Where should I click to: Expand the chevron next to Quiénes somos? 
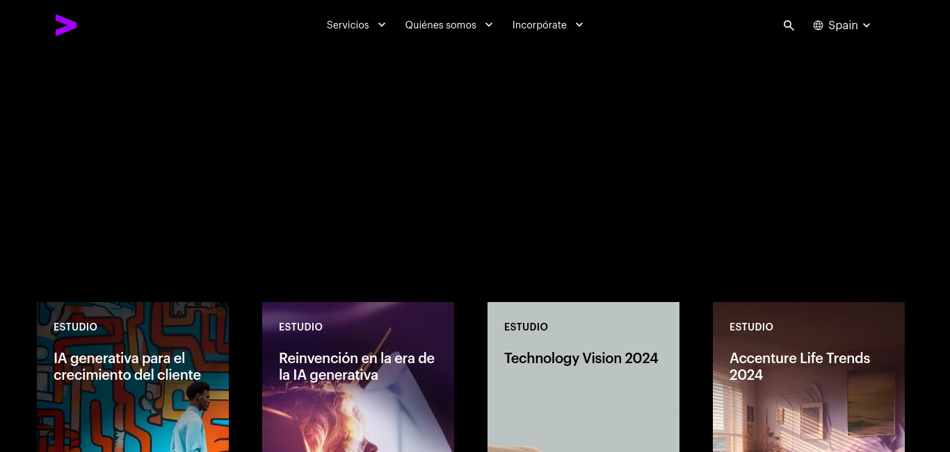[489, 25]
